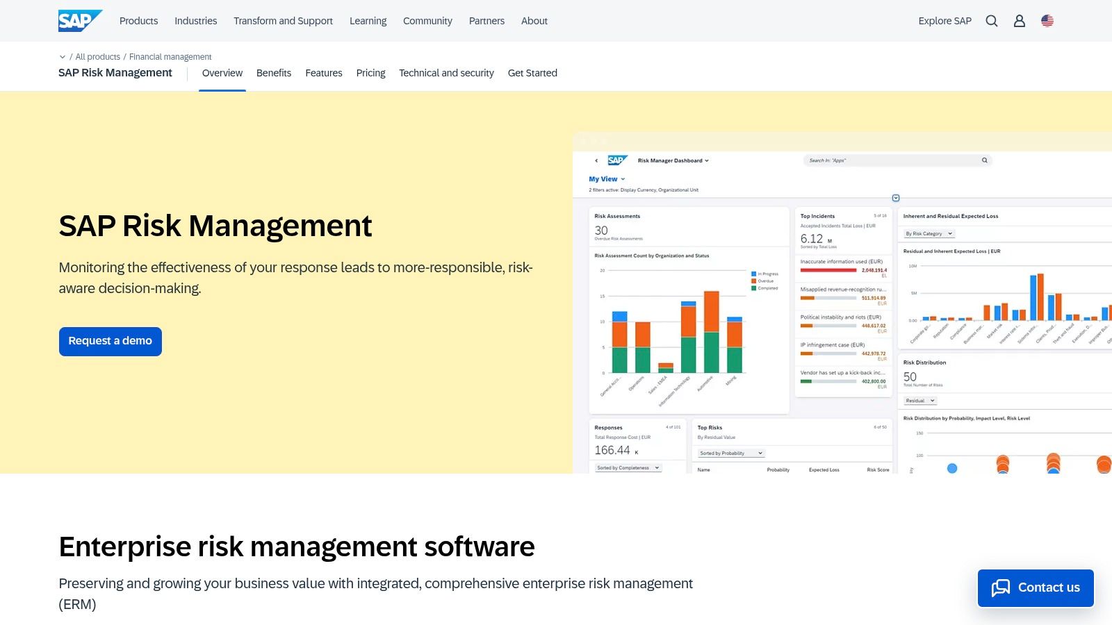Open the Sorted by Probability dropdown
1112x625 pixels.
click(729, 453)
